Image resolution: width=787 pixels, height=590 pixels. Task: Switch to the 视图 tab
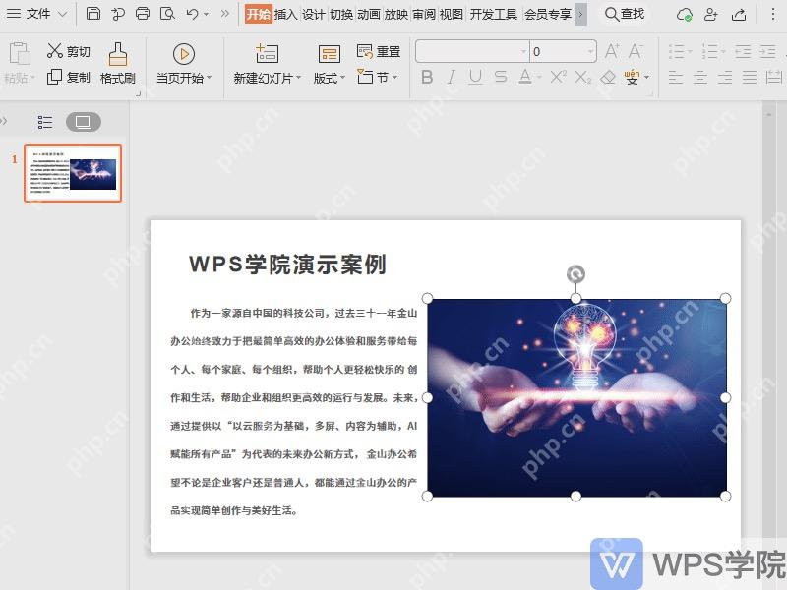pos(452,14)
